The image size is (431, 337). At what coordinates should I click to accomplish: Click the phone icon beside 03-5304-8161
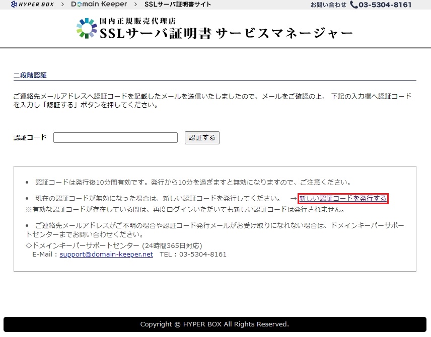pos(354,5)
